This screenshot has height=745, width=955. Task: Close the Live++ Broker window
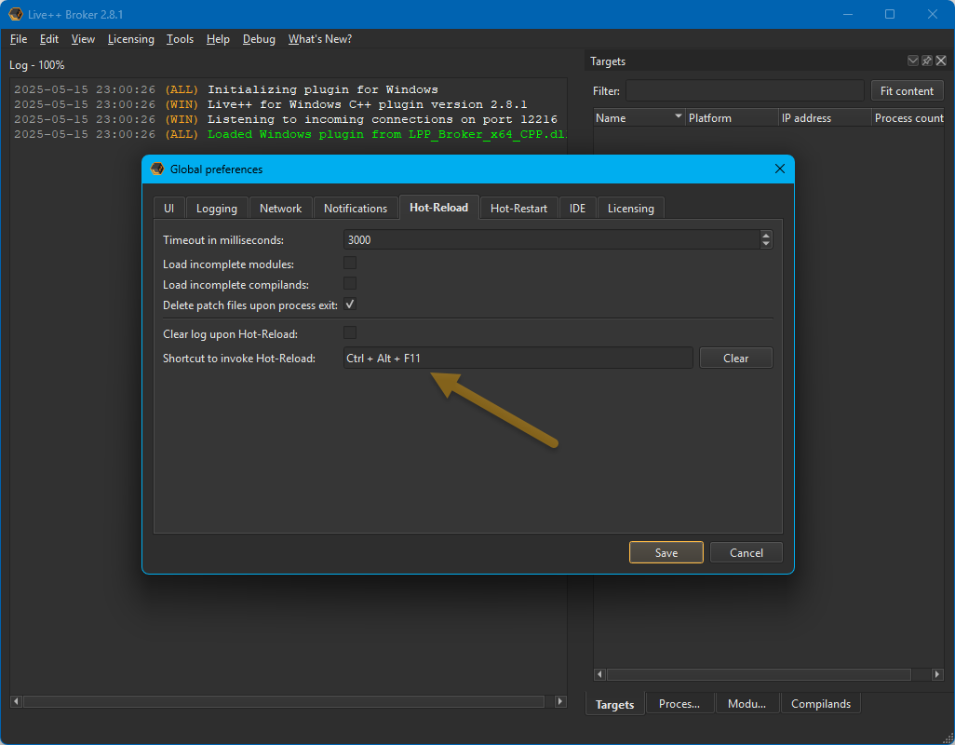pos(933,13)
